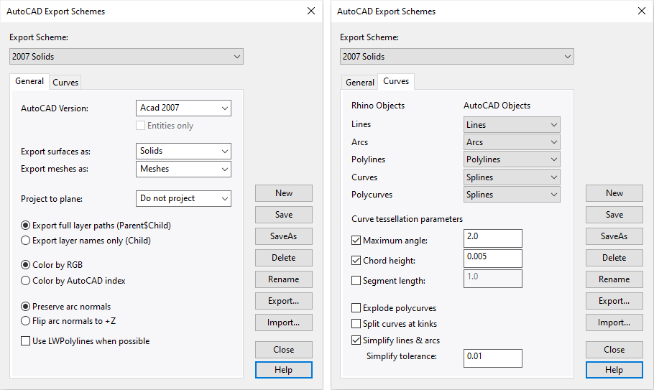The height and width of the screenshot is (390, 654).
Task: Click Simplify tolerance input field
Action: (492, 358)
